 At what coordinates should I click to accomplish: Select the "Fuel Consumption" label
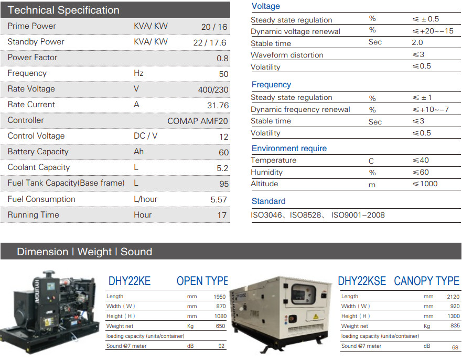pos(41,199)
